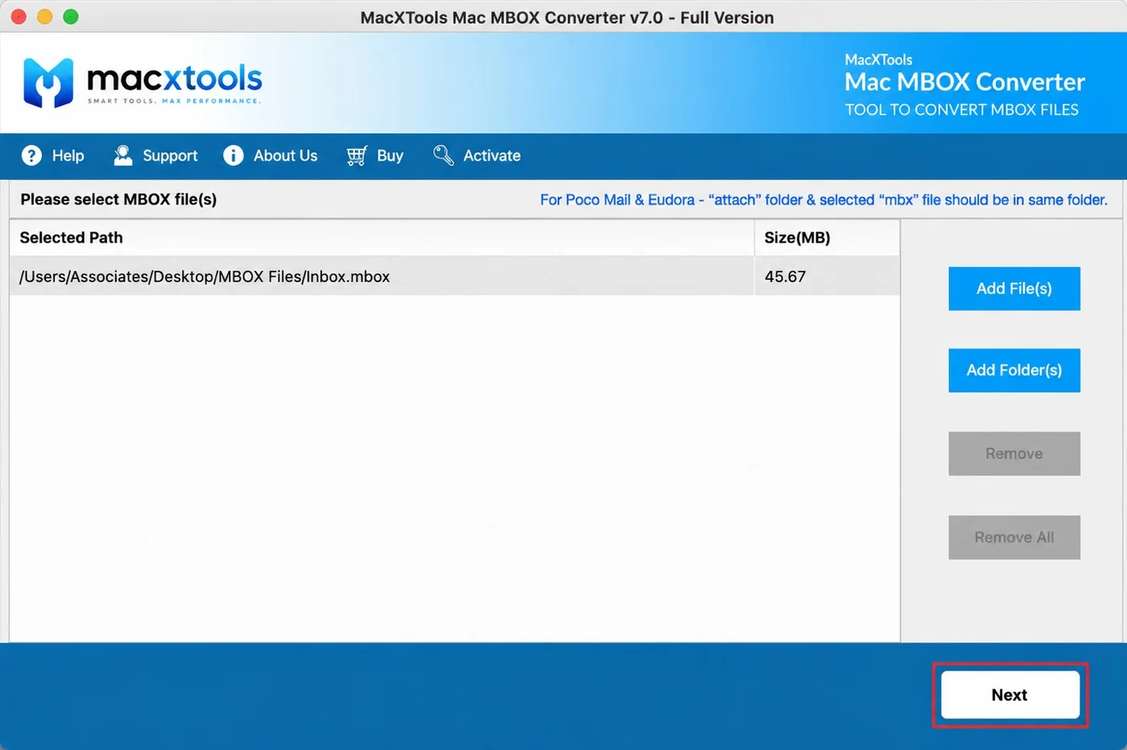Open the Buy menu item
1127x750 pixels.
point(375,155)
